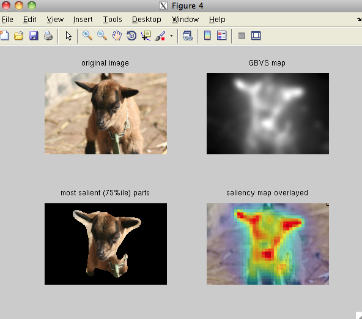Activate the Zoom Out magnifier tool
The image size is (362, 319).
click(102, 36)
